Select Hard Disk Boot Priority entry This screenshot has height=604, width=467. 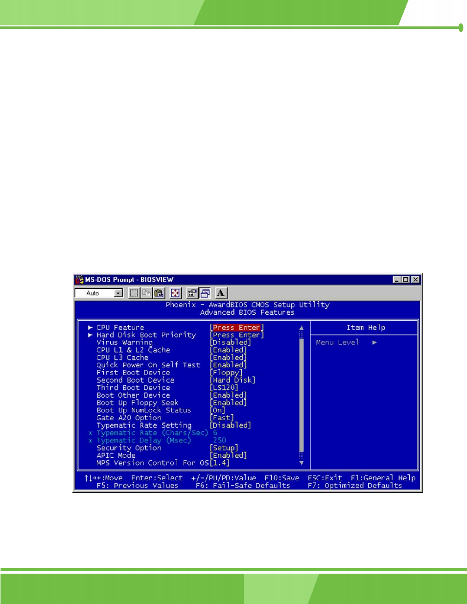[x=146, y=335]
